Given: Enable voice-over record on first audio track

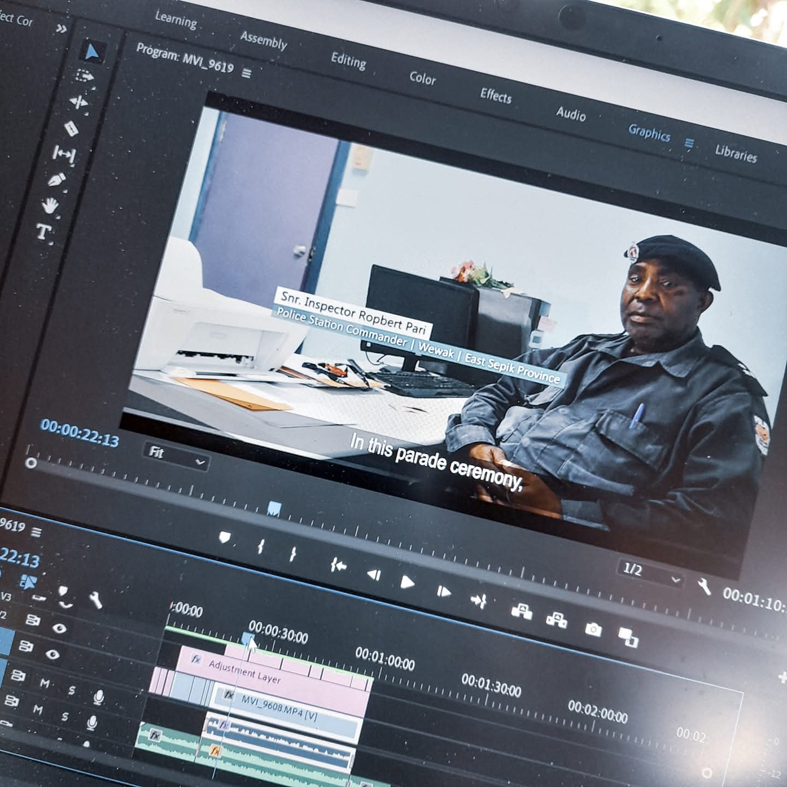Looking at the screenshot, I should click(x=98, y=697).
